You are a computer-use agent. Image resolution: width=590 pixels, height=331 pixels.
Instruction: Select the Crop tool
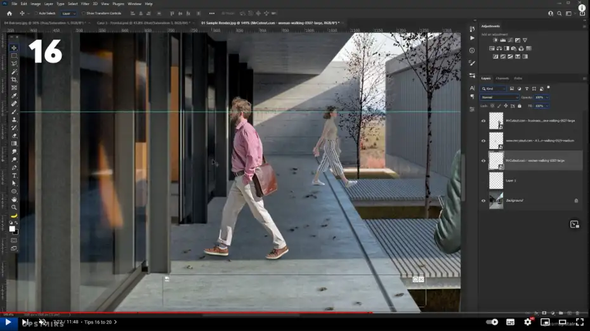click(14, 80)
